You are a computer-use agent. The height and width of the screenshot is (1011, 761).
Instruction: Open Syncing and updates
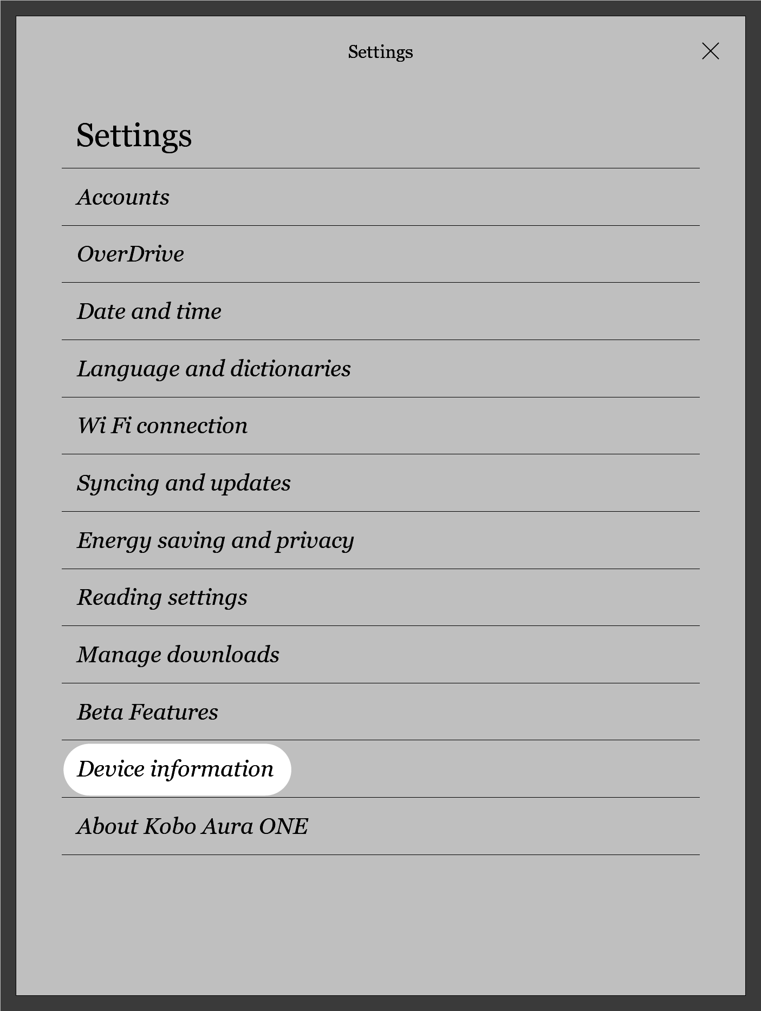pyautogui.click(x=184, y=483)
